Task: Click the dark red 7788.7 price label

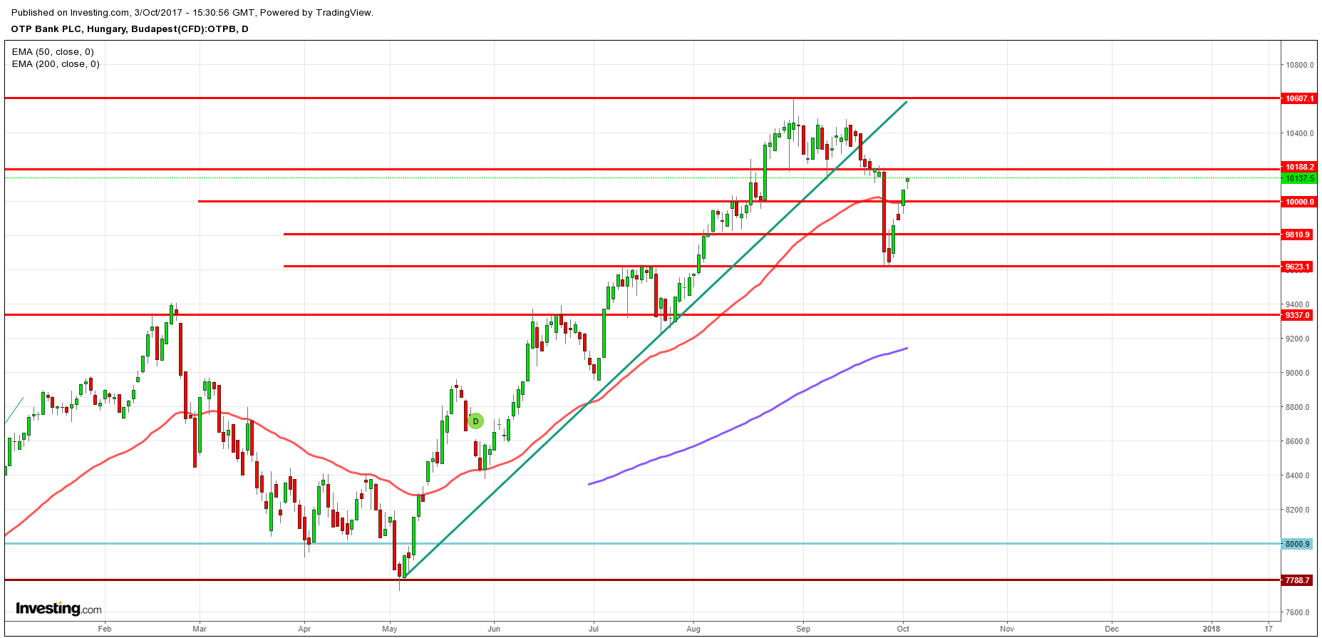Action: [1298, 580]
